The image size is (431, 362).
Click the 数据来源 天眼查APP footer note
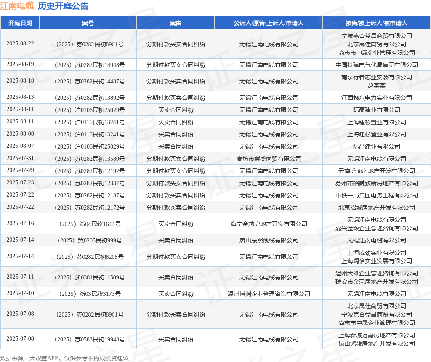click(64, 358)
